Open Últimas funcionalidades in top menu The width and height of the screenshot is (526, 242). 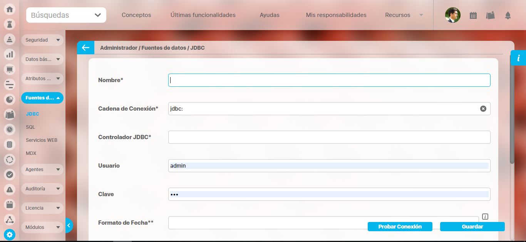coord(203,15)
